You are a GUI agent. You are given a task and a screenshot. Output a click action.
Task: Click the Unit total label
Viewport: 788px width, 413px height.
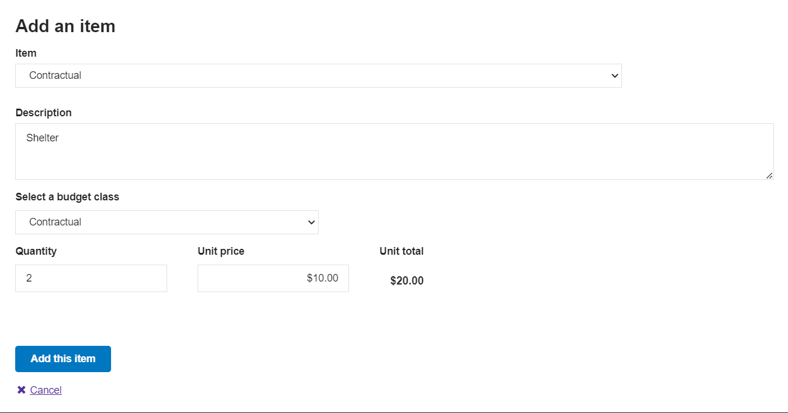[402, 251]
